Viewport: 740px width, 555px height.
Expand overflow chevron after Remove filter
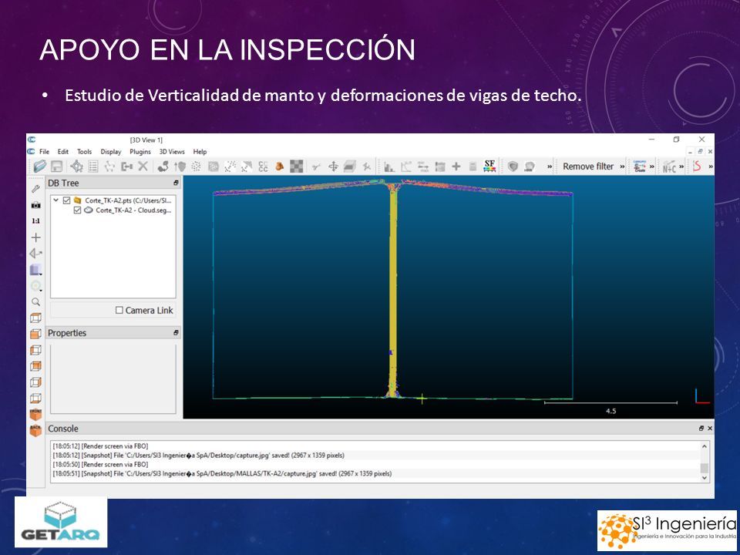[x=622, y=166]
